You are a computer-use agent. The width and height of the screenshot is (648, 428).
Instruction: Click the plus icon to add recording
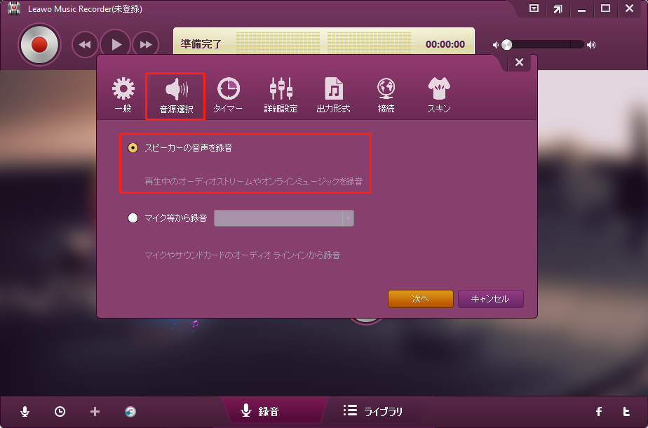94,413
